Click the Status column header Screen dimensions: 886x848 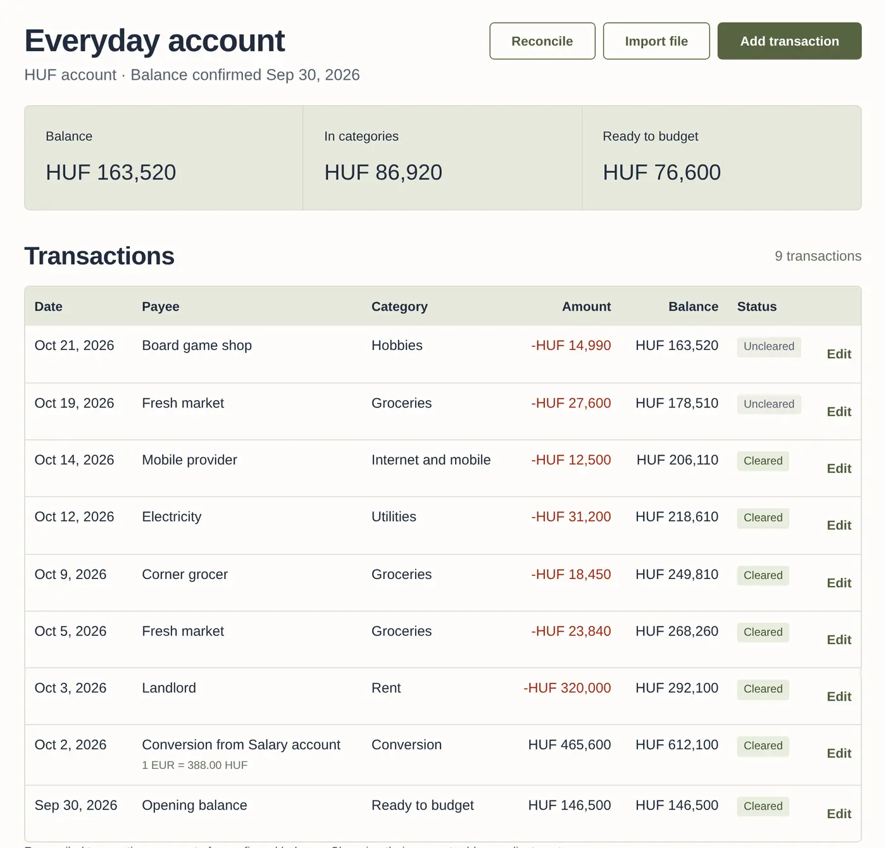click(757, 307)
